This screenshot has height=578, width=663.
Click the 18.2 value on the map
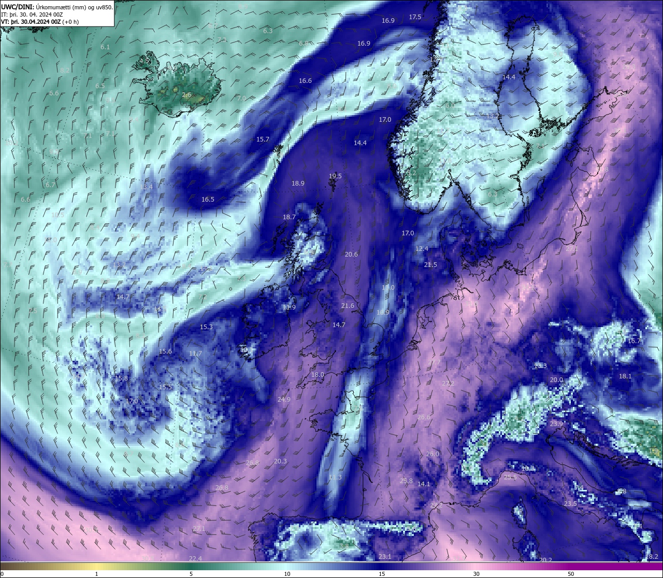coord(652,557)
